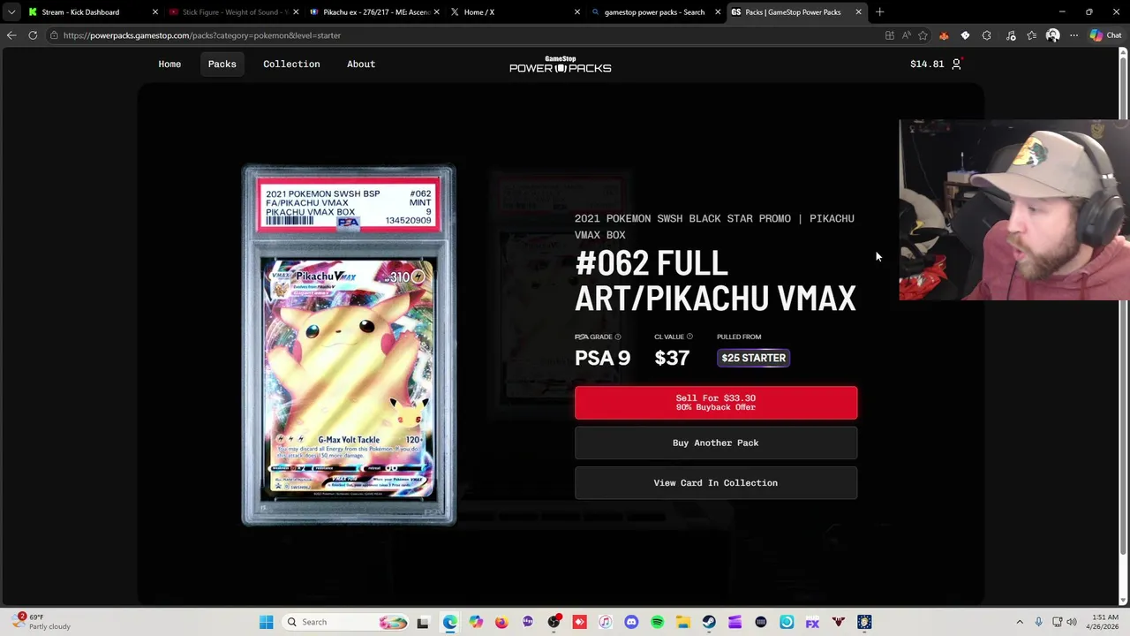Open the Packs nav item

pyautogui.click(x=222, y=64)
